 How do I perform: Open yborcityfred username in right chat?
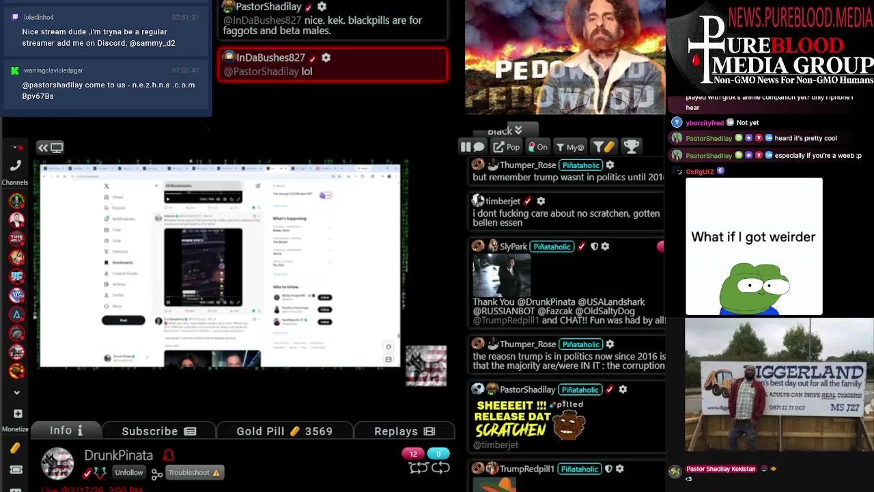pos(705,123)
